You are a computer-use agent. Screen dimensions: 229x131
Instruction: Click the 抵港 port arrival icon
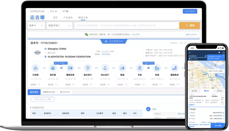pos(157,68)
